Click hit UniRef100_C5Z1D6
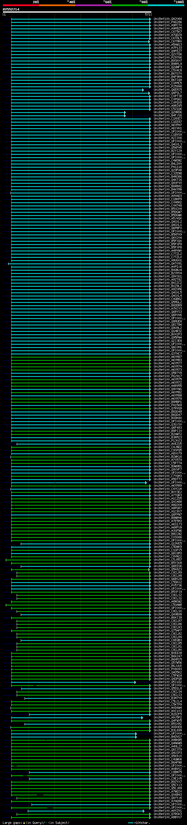 [x=168, y=109]
